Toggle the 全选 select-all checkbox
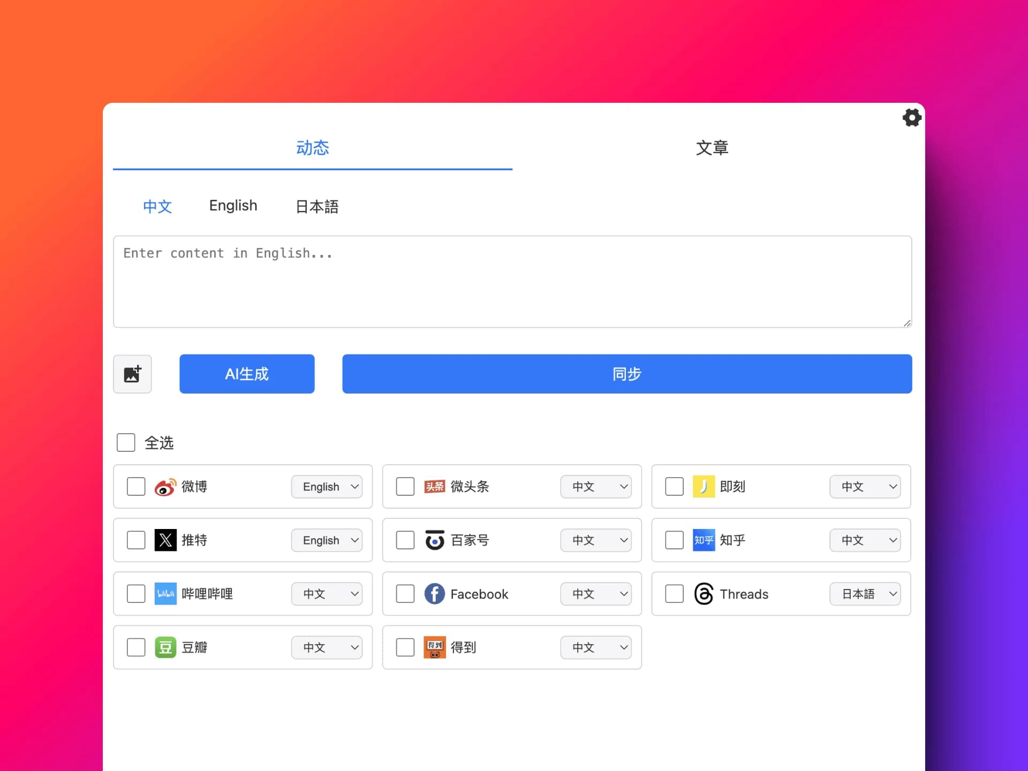The height and width of the screenshot is (771, 1028). coord(125,442)
